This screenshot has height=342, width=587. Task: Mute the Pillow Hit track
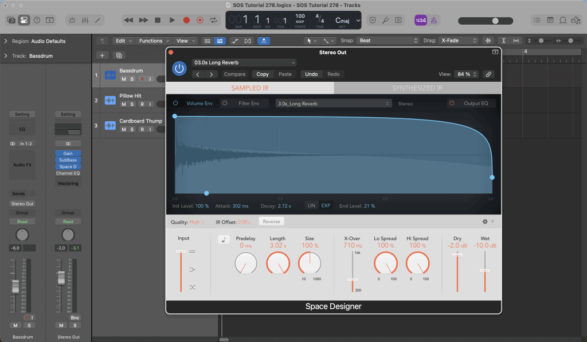(123, 104)
